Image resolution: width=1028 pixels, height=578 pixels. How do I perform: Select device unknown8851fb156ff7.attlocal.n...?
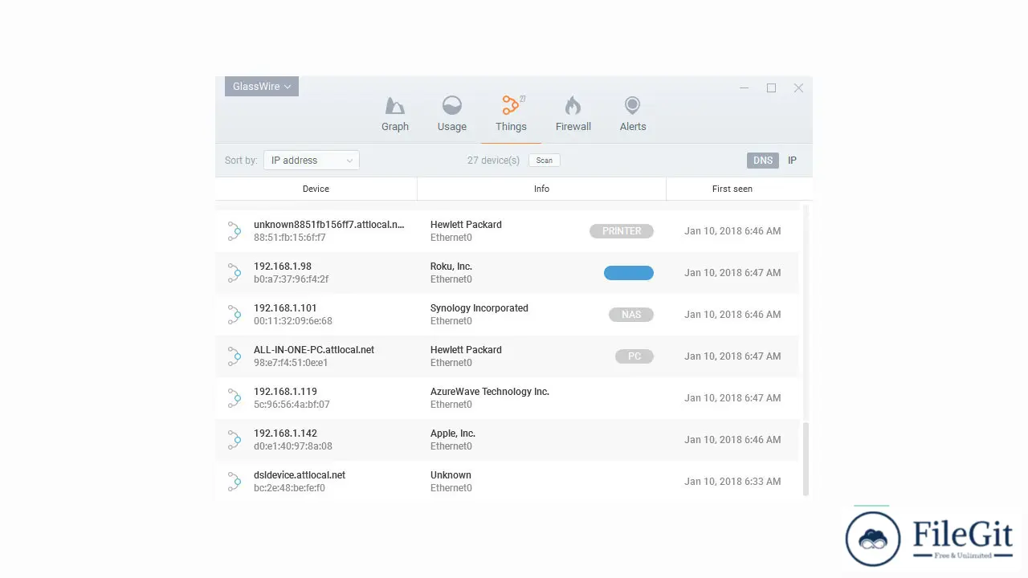point(329,225)
